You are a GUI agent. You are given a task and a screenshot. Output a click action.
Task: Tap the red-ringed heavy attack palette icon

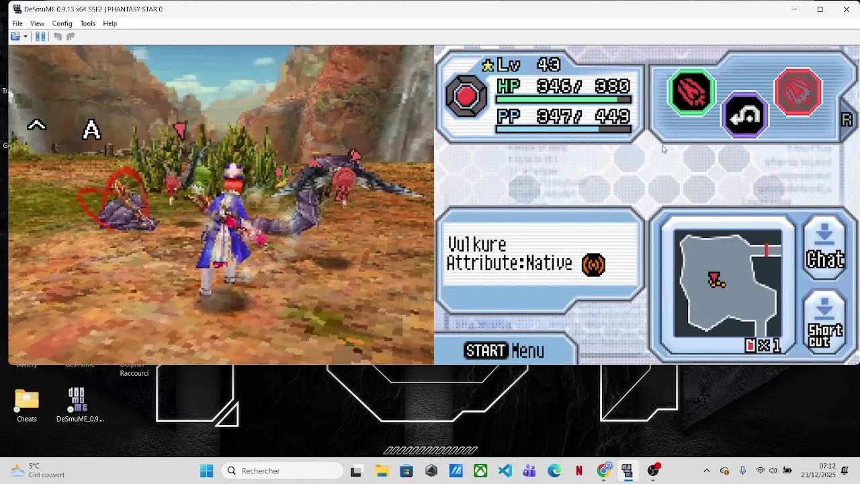pyautogui.click(x=798, y=92)
